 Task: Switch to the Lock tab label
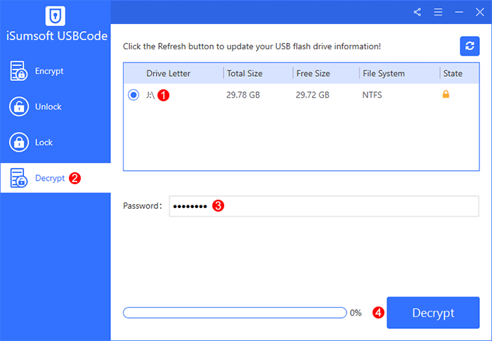click(x=44, y=143)
